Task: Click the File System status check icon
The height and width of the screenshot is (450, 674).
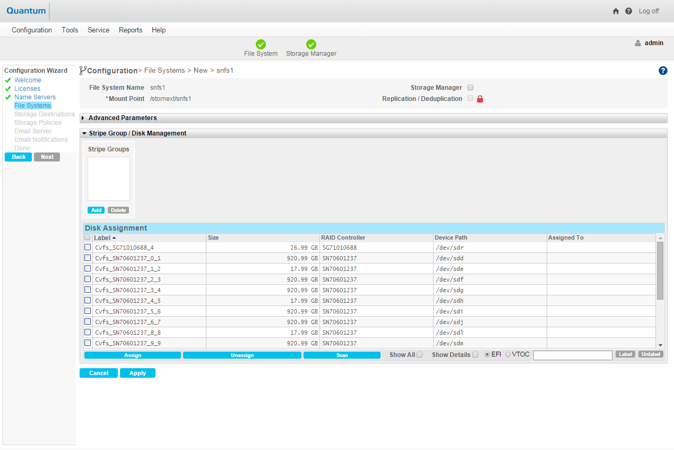Action: (x=261, y=45)
